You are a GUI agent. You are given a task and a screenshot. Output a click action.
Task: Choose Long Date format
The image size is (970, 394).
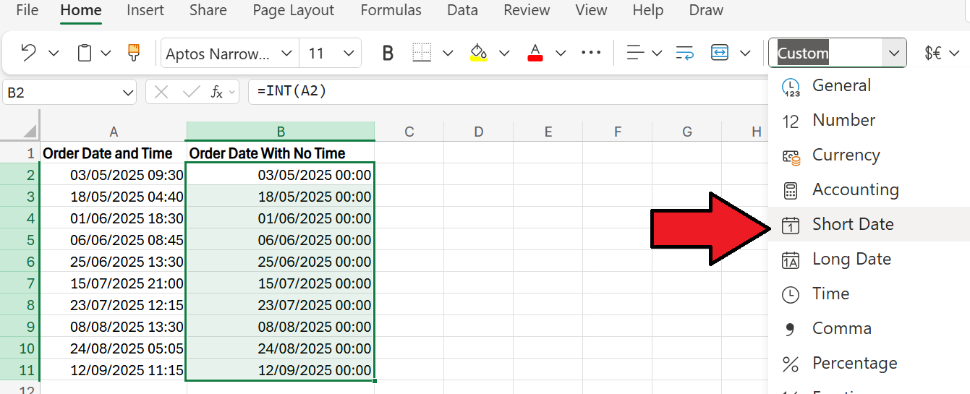(x=869, y=259)
